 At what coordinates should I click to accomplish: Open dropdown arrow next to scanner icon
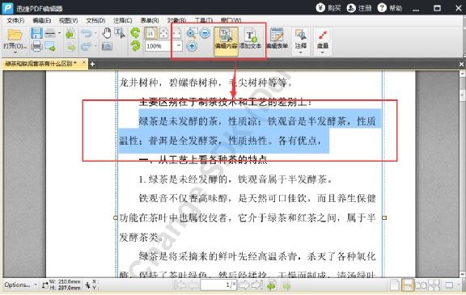(59, 33)
